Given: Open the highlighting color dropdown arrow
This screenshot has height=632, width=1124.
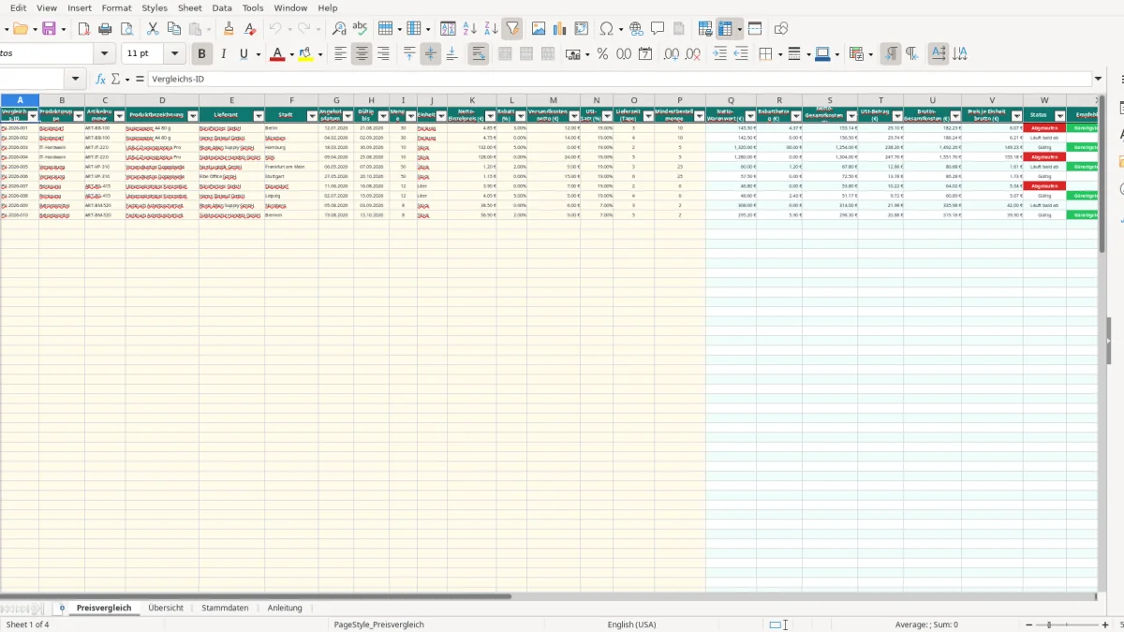Looking at the screenshot, I should point(320,54).
